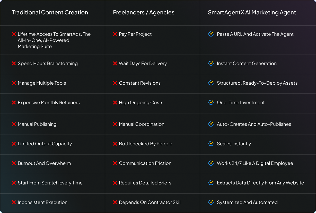Click the red X beside Manual Publishing
Viewport: 316px width, 213px height.
click(x=14, y=124)
